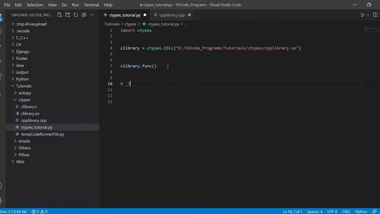Click ctypes in the breadcrumb
Image resolution: width=380 pixels, height=214 pixels.
point(130,24)
